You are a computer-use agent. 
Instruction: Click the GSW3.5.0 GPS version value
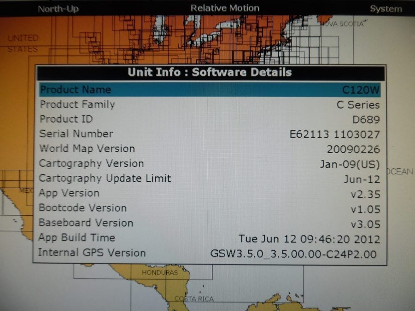coord(293,254)
